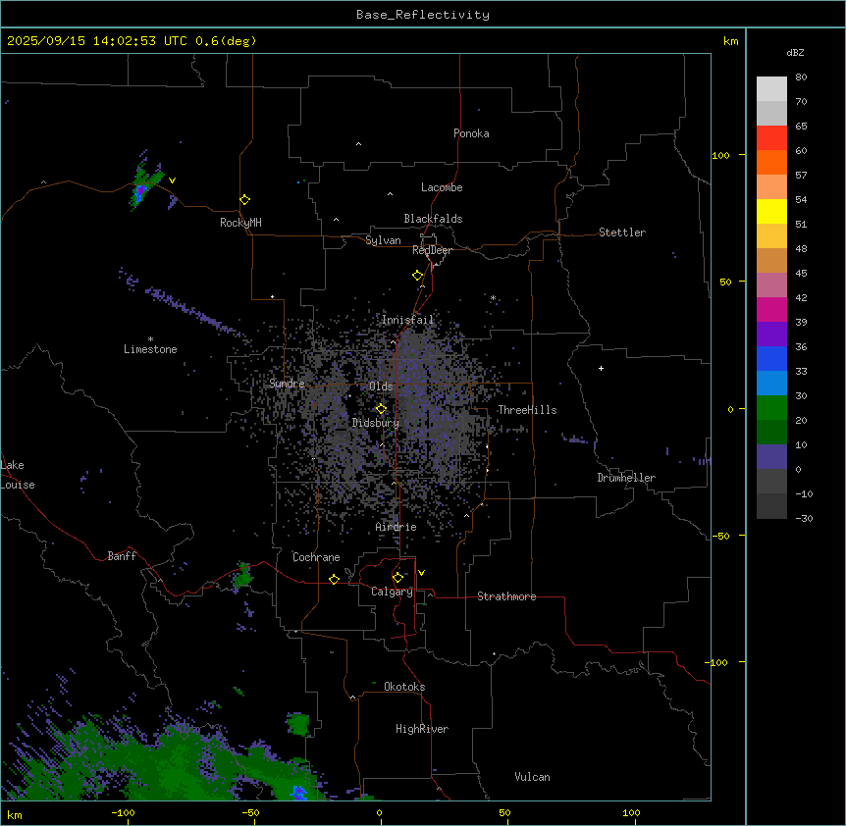Screen dimensions: 846x826
Task: Click the Base_Reflectivity title text
Action: coord(422,15)
